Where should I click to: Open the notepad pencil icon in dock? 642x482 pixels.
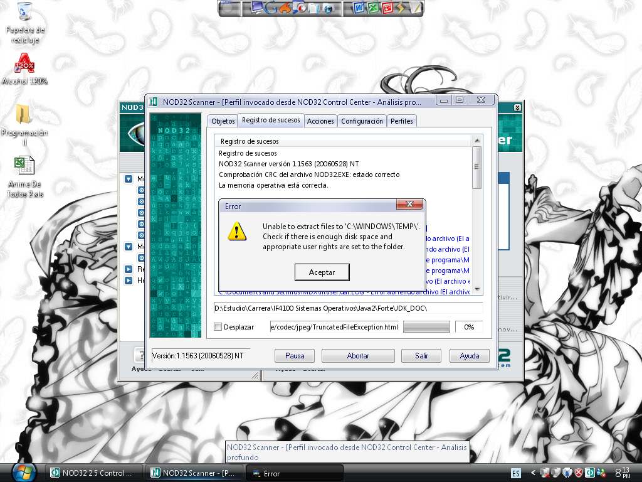(415, 8)
